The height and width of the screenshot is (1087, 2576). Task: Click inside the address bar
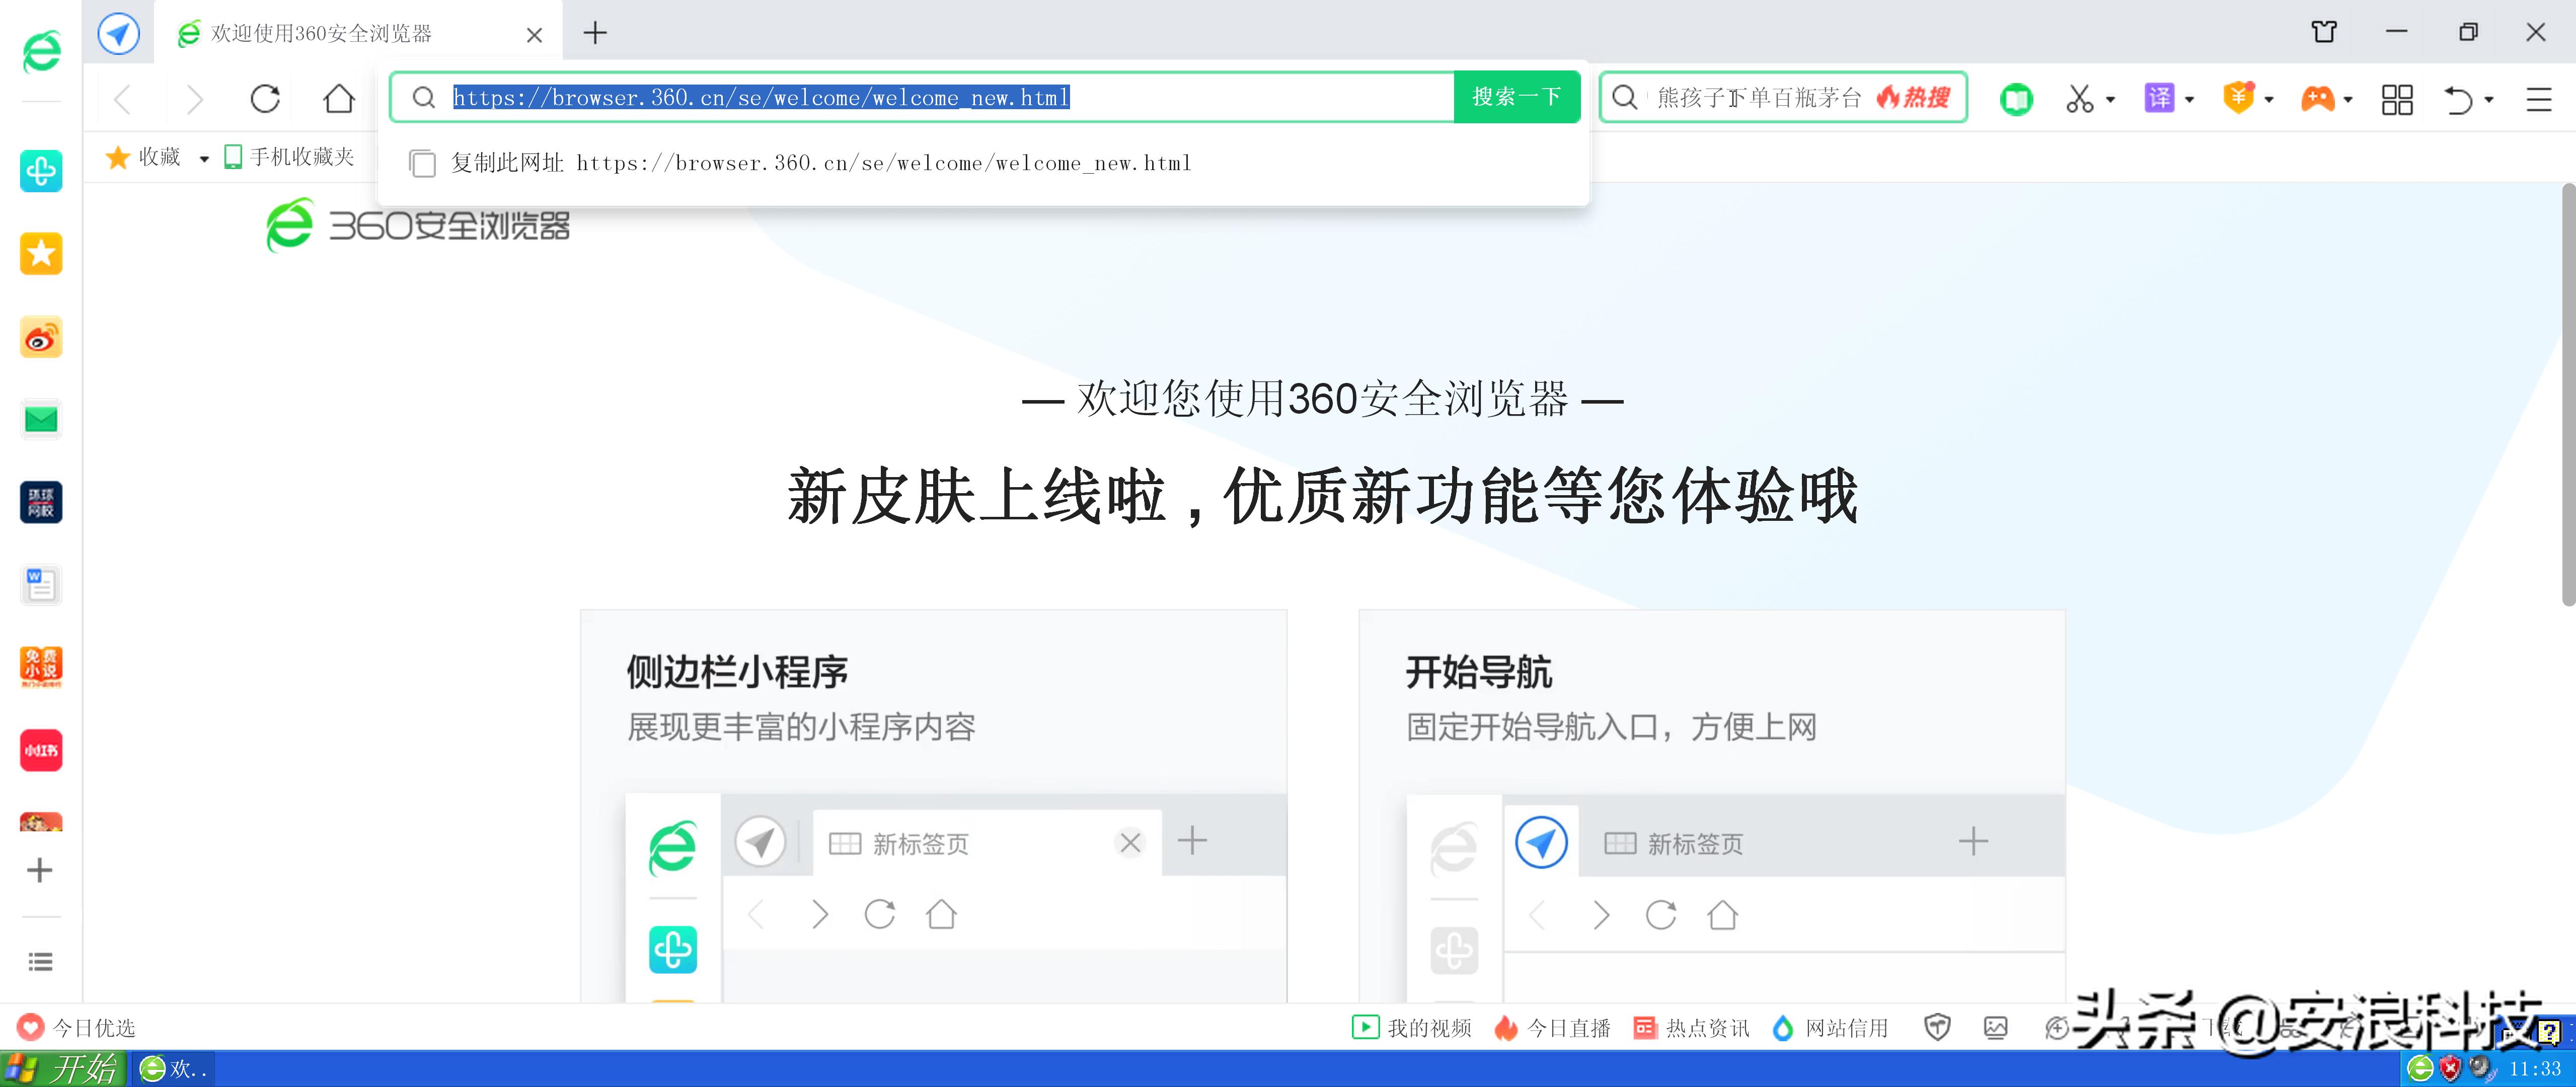[900, 97]
